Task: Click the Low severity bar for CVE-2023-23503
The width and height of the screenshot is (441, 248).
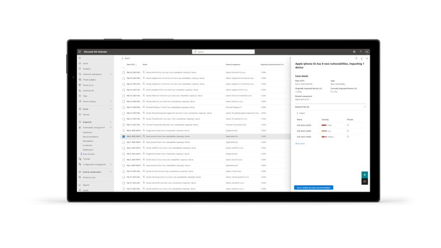Action: coord(324,131)
